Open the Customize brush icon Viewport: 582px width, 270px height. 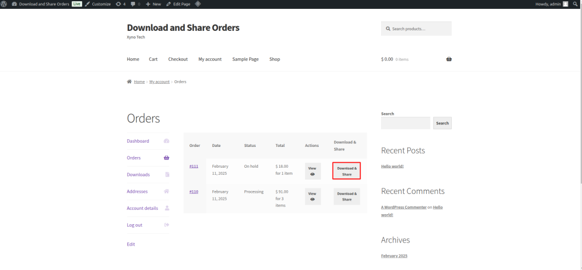pos(88,4)
